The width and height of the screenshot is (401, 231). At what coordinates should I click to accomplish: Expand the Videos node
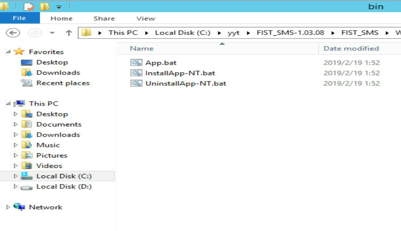click(15, 166)
